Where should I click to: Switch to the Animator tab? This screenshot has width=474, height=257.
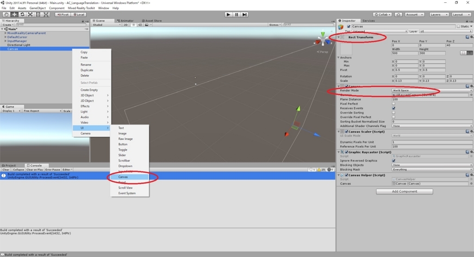(x=125, y=21)
